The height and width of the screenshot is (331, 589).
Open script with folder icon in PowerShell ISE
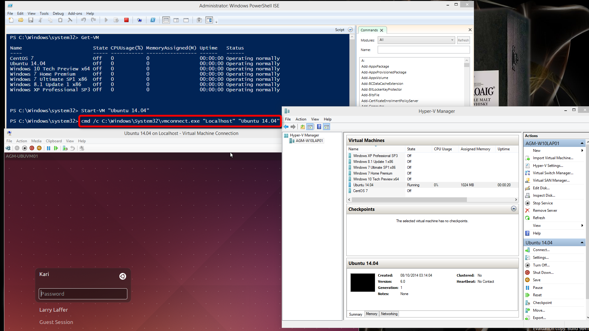[x=21, y=20]
